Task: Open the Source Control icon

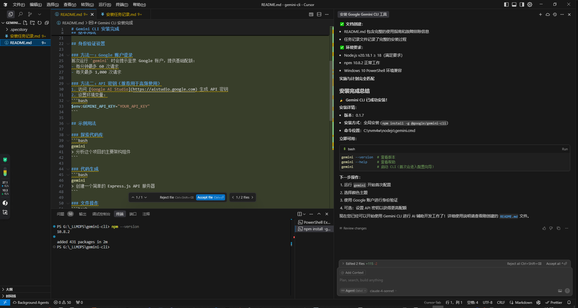Action: point(30,14)
